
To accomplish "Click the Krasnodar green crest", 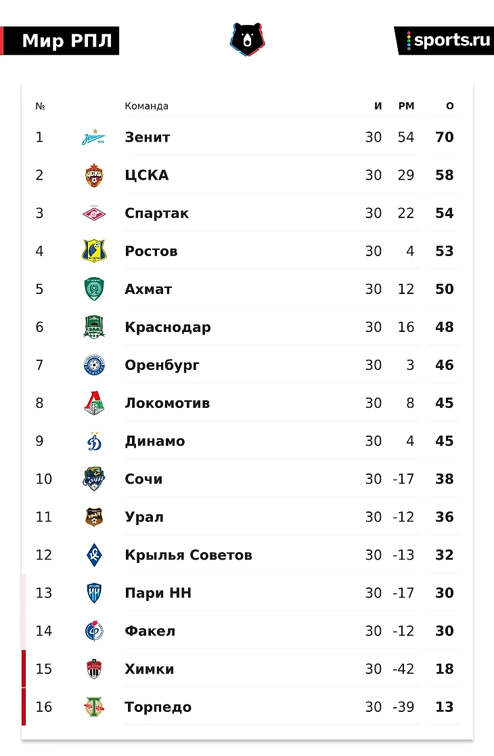I will pyautogui.click(x=93, y=327).
